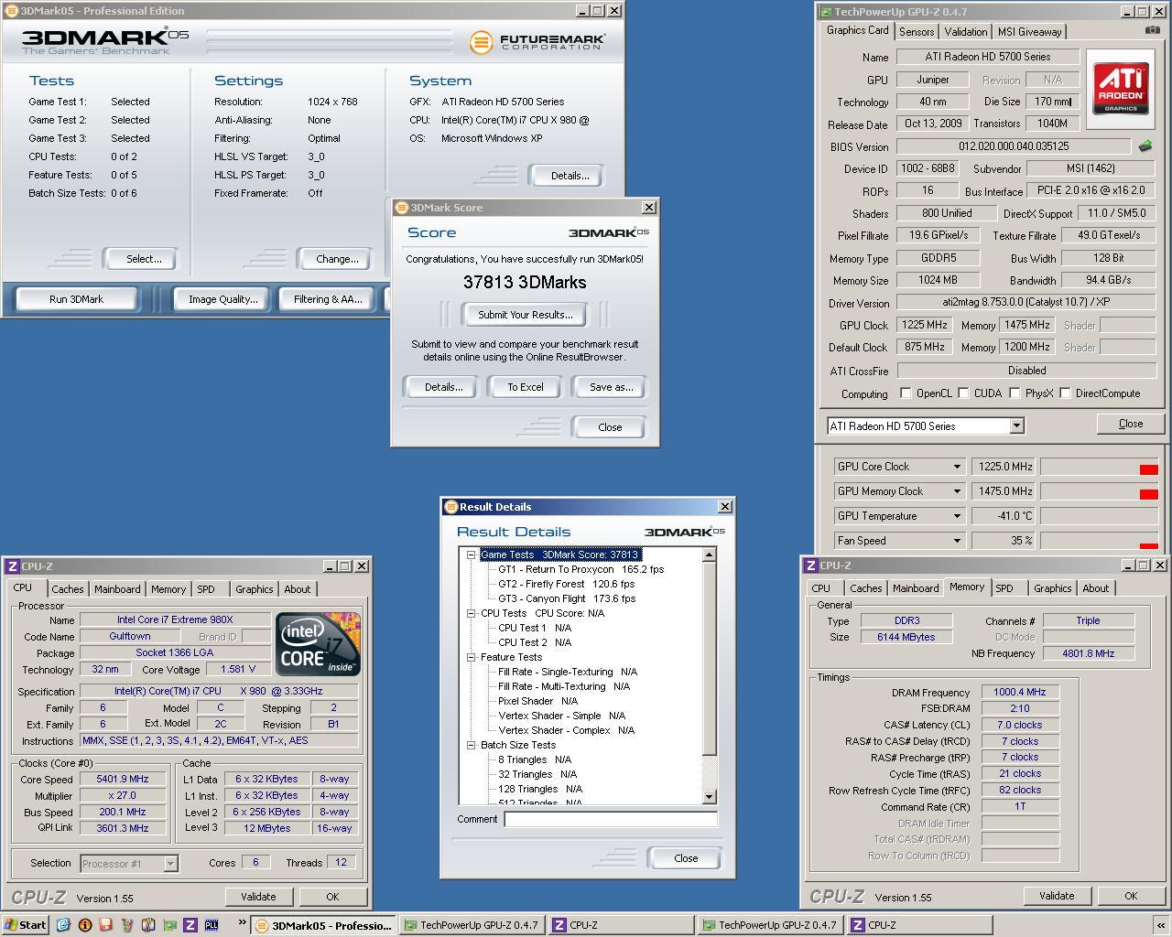The width and height of the screenshot is (1172, 937).
Task: Click the Comment input field
Action: click(x=611, y=820)
